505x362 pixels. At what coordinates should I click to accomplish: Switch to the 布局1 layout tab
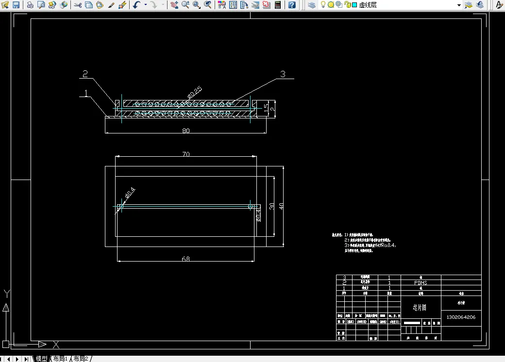60,359
